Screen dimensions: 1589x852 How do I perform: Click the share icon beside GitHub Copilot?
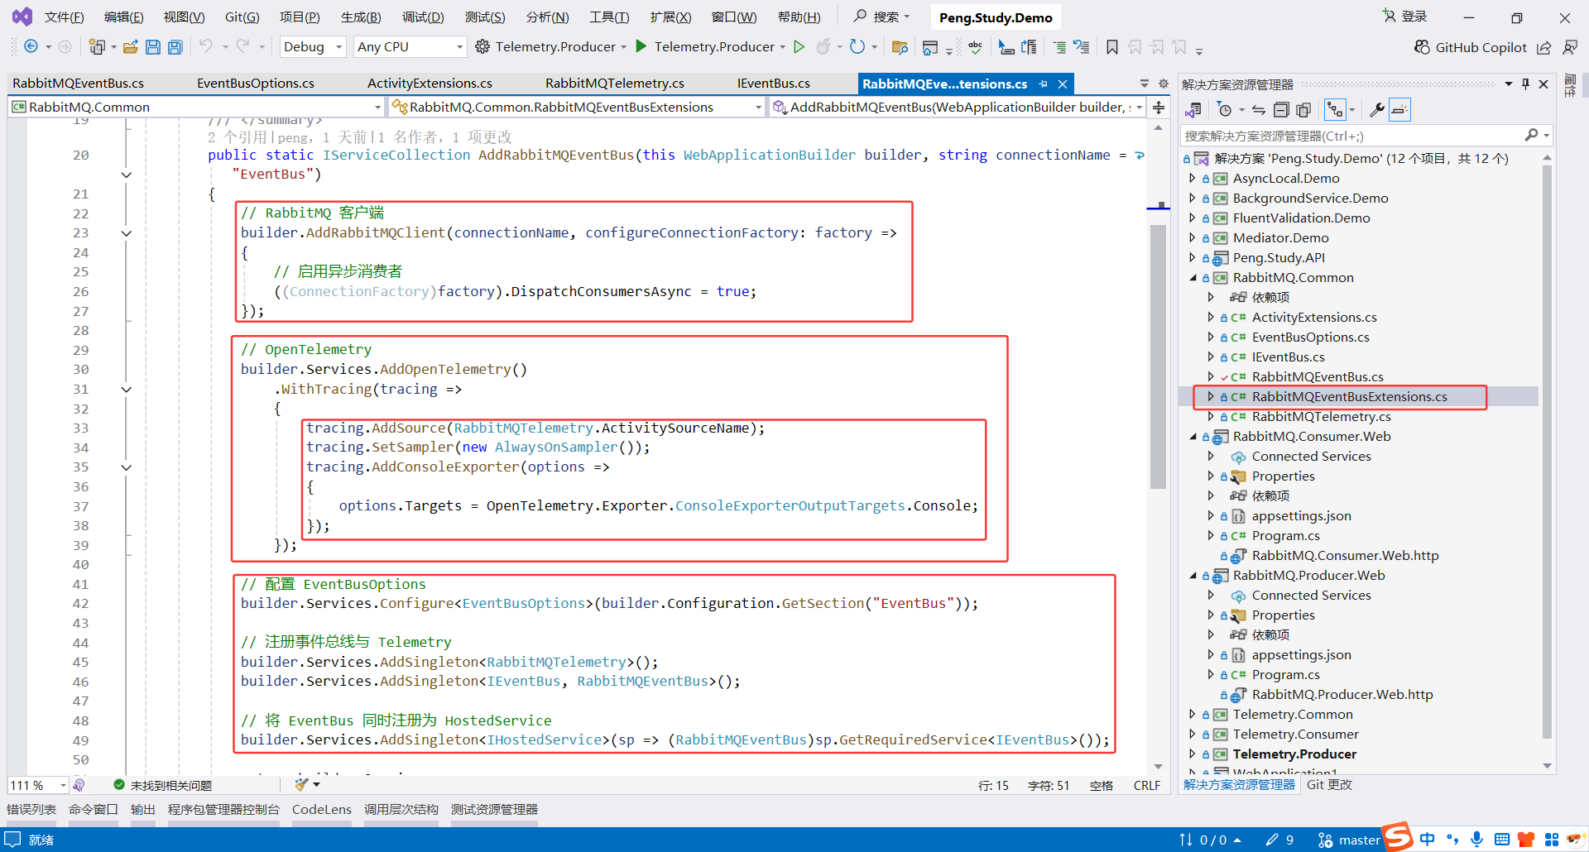[x=1544, y=47]
